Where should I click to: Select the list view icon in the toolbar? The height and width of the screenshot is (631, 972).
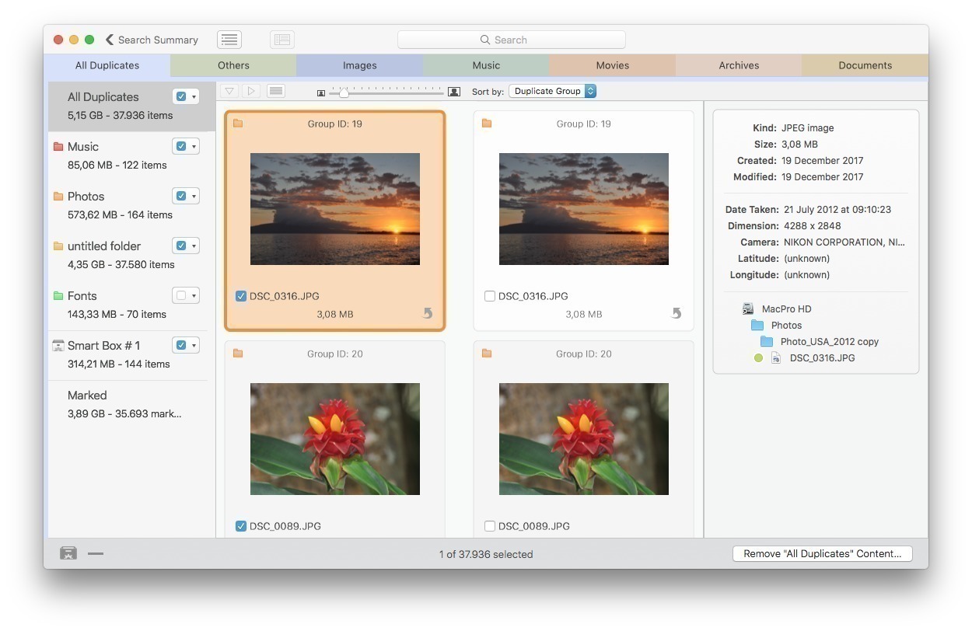point(276,91)
